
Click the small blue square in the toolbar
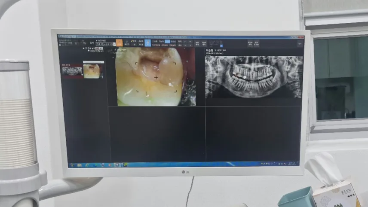(221, 46)
